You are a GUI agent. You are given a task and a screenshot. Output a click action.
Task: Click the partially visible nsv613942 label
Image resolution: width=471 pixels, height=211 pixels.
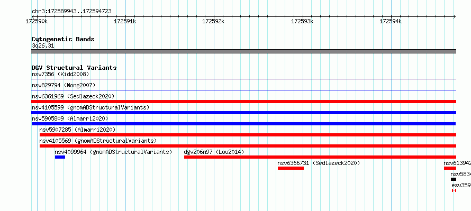click(x=457, y=163)
